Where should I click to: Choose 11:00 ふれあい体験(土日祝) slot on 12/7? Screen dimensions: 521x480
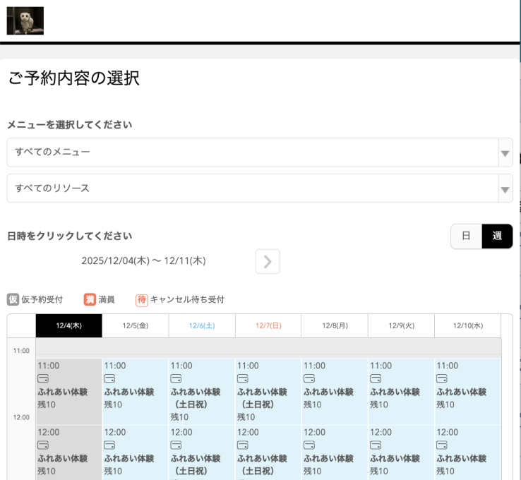[268, 391]
